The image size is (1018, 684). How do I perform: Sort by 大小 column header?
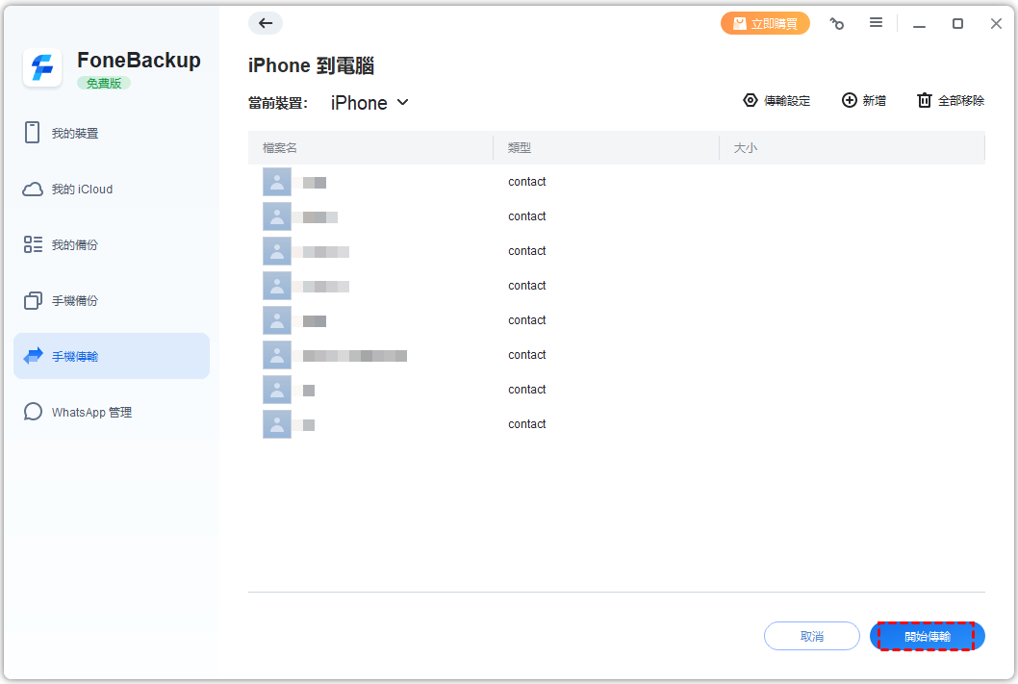pyautogui.click(x=852, y=148)
